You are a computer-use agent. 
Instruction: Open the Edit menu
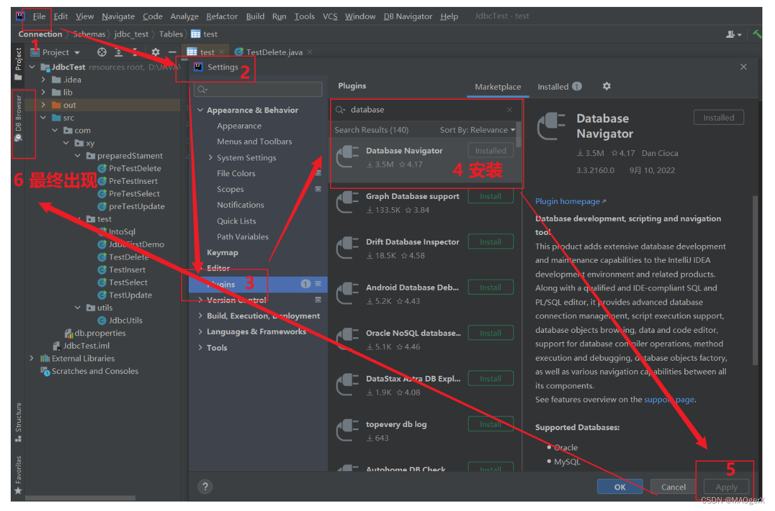pyautogui.click(x=61, y=16)
